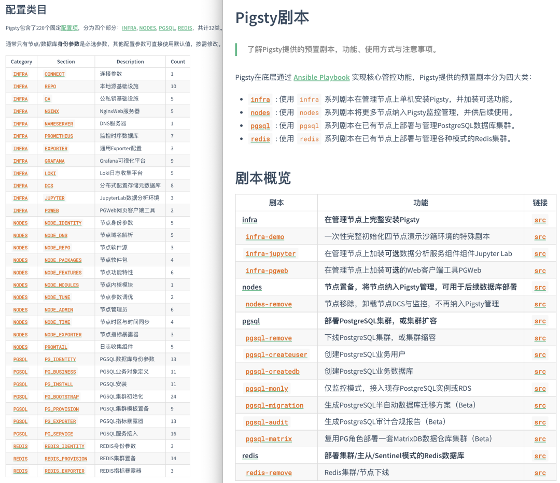Viewport: 560px width, 483px height.
Task: Open the infra-demo playbook link
Action: coord(265,237)
